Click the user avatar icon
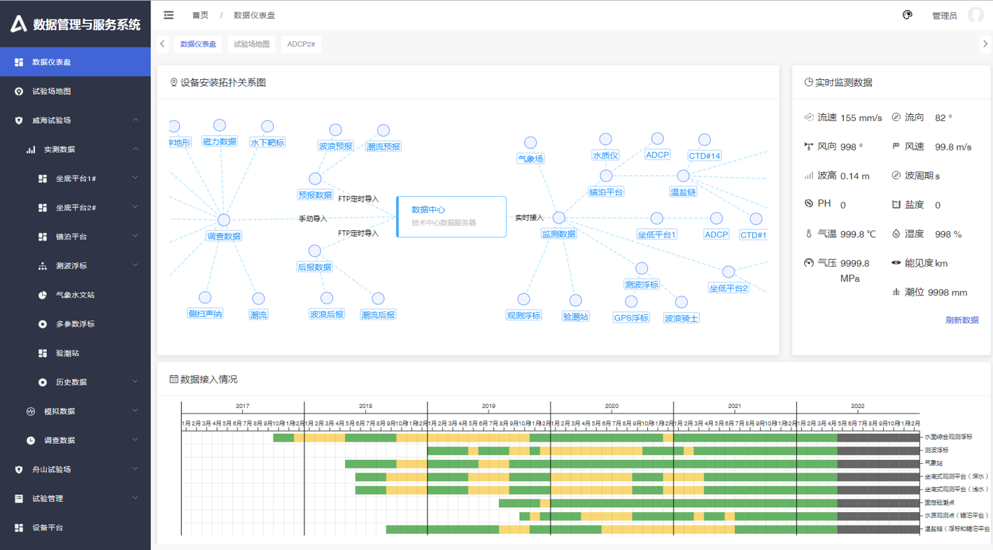Screen dimensions: 993x550 pyautogui.click(x=975, y=15)
